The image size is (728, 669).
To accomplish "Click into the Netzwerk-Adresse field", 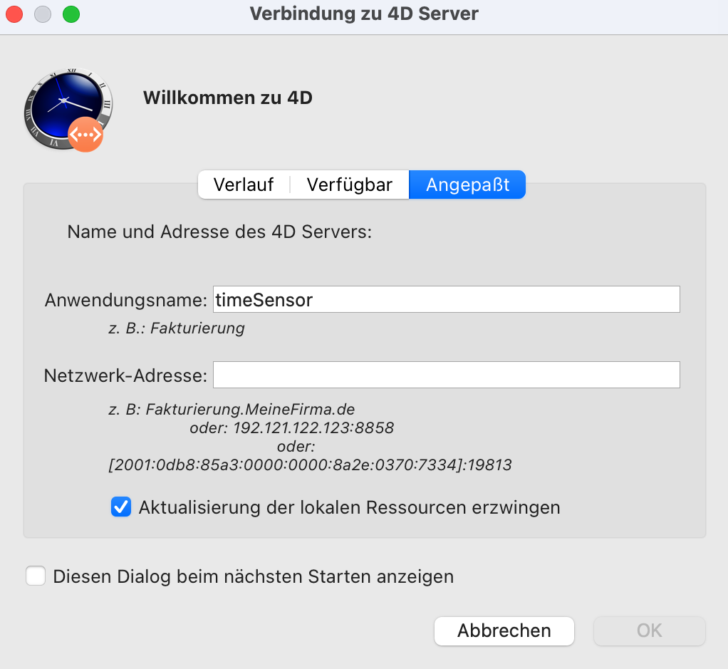I will 447,375.
